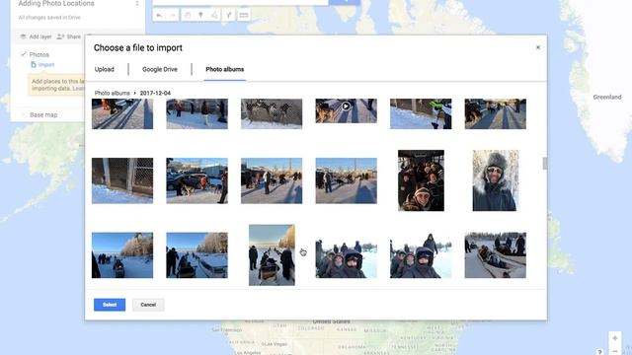Select the sled basket photo, bottom row end

point(496,255)
